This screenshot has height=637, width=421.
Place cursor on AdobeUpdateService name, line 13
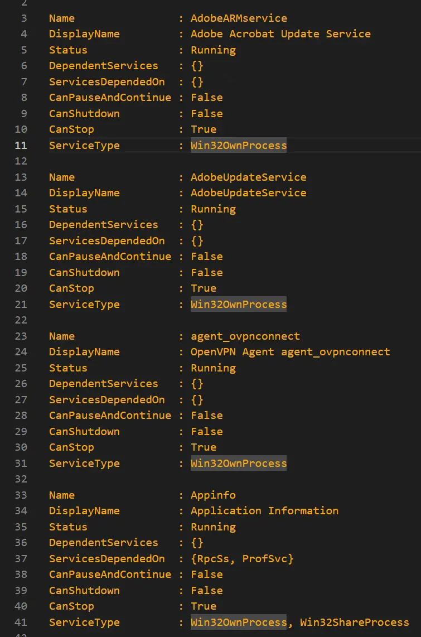click(x=249, y=177)
